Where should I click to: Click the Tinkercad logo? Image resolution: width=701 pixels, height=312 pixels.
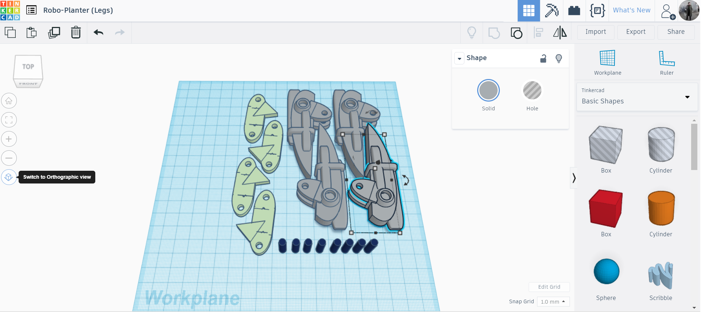10,11
